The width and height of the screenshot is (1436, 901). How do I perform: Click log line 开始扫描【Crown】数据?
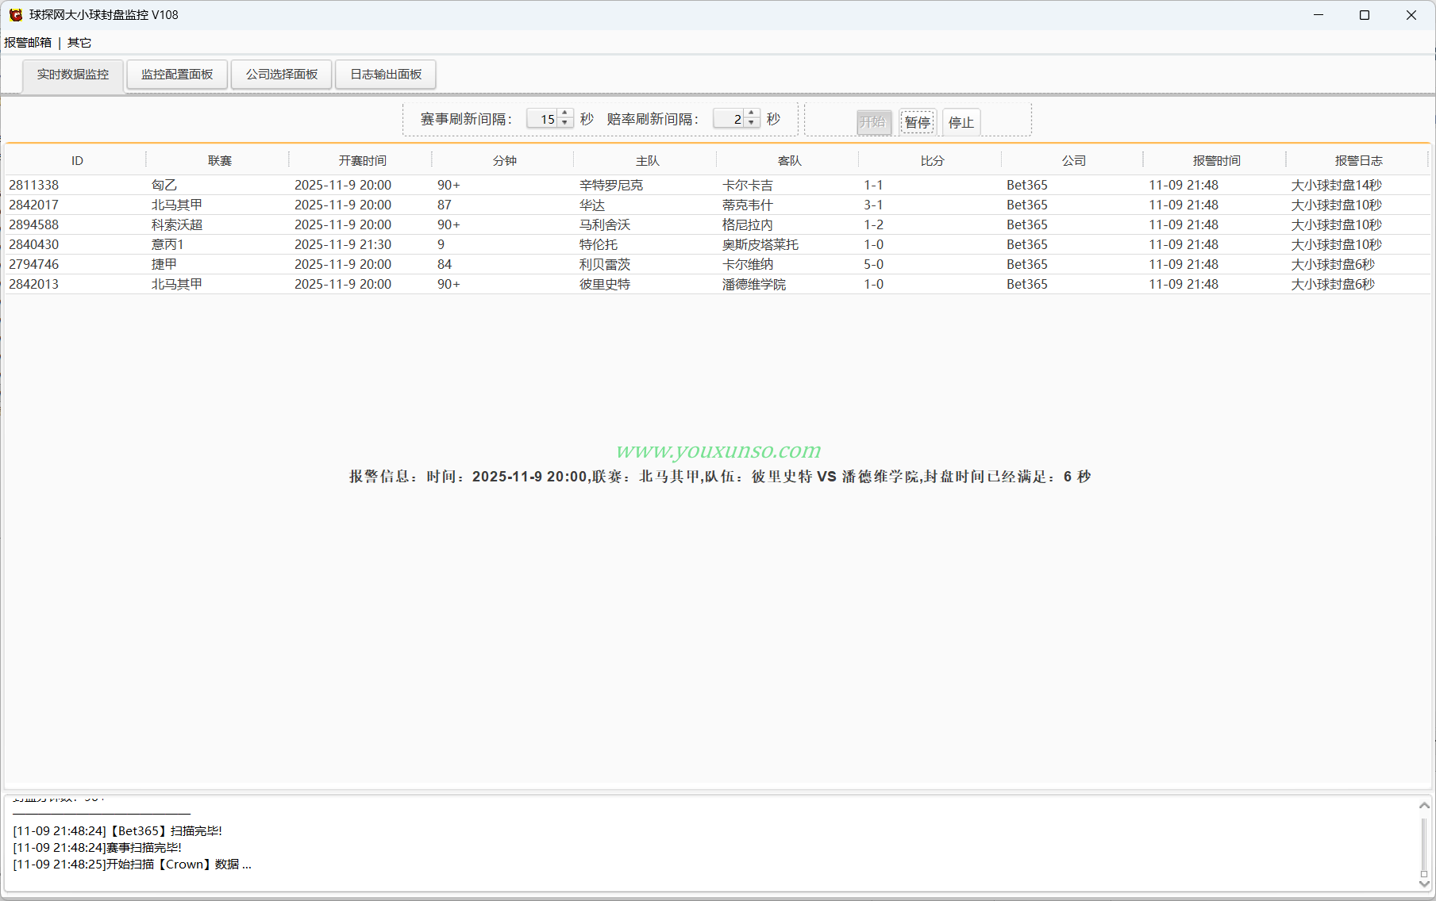(132, 865)
